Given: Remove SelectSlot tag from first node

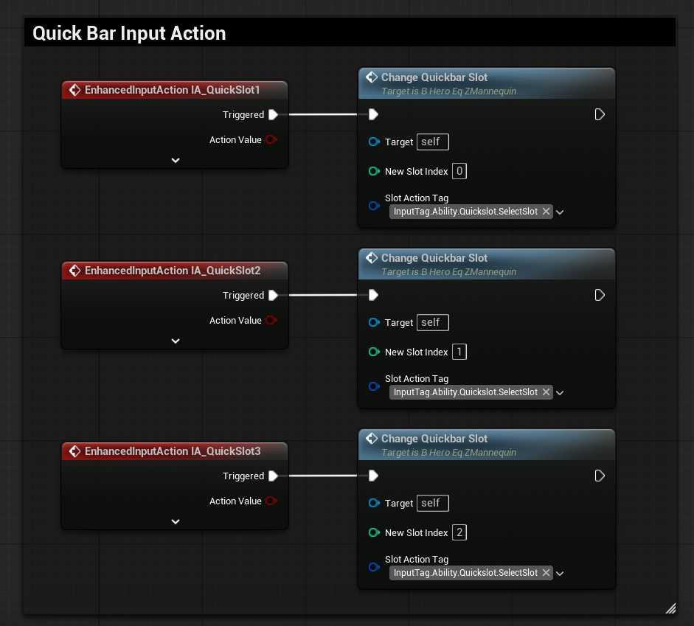Looking at the screenshot, I should pyautogui.click(x=546, y=212).
